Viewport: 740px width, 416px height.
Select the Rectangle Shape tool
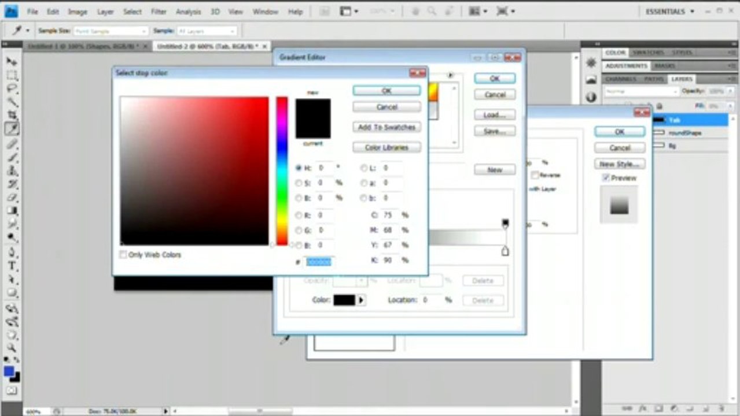[x=12, y=294]
